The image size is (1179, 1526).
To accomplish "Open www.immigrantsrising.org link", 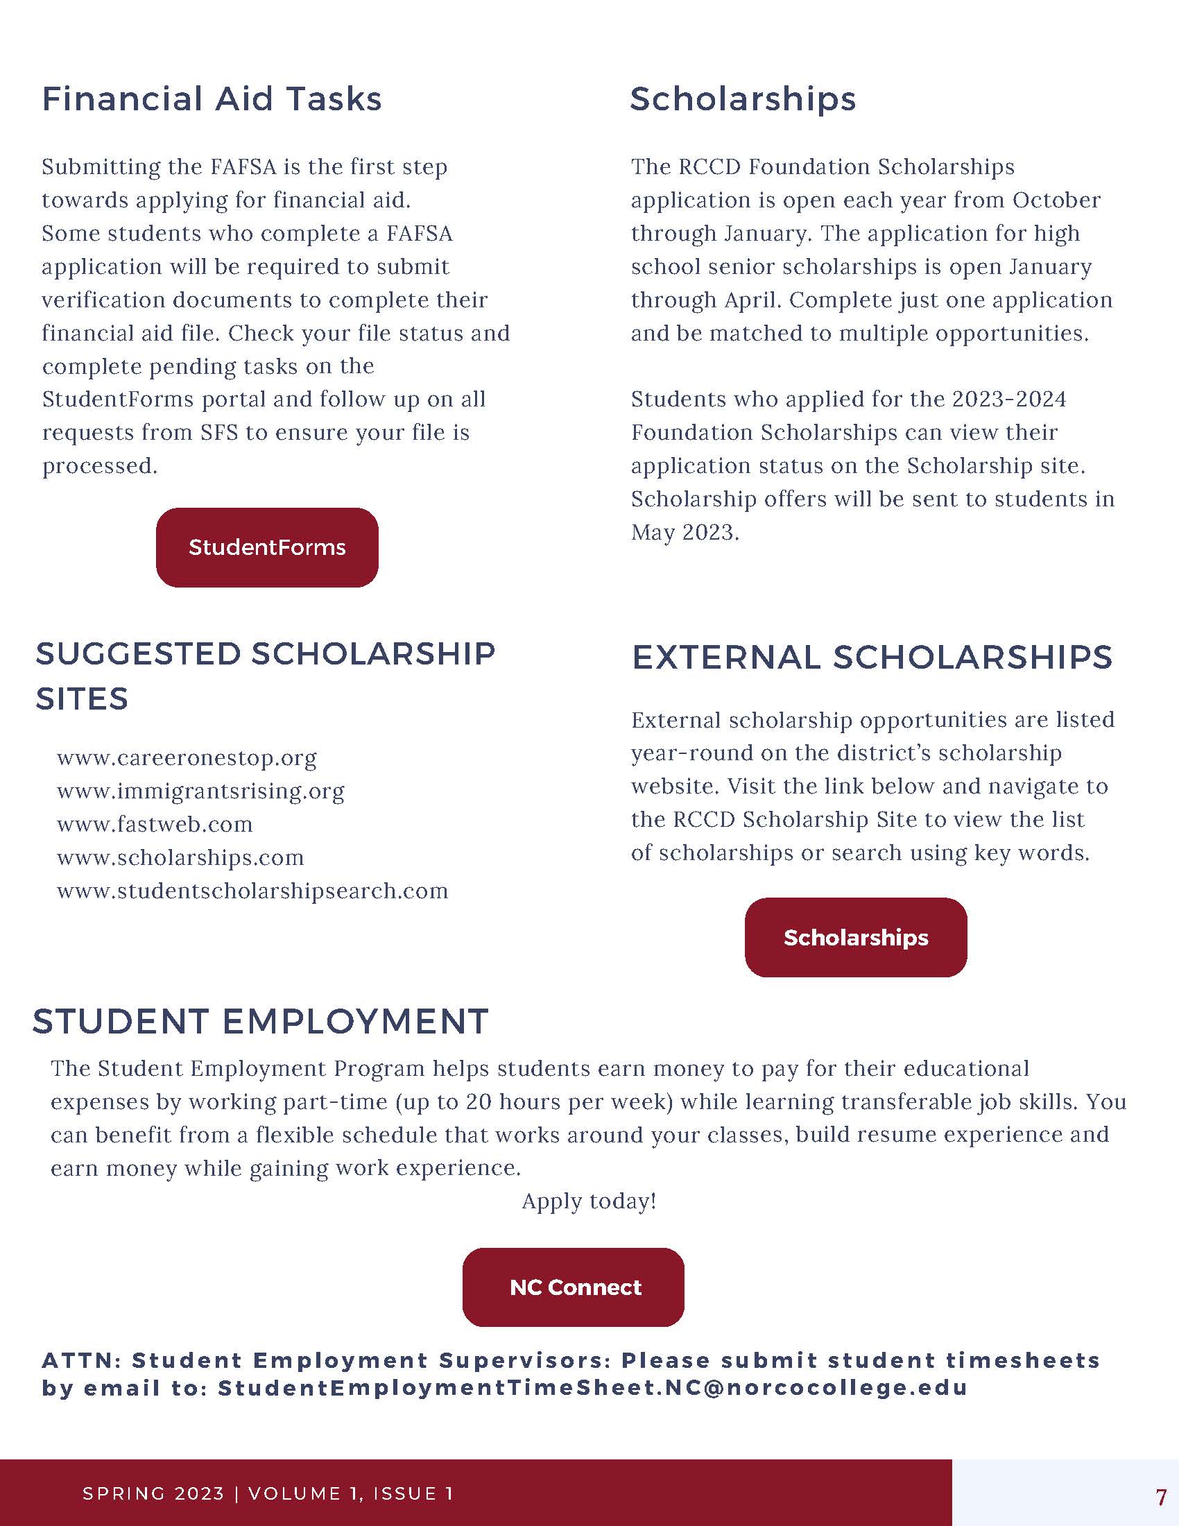I will pos(200,791).
